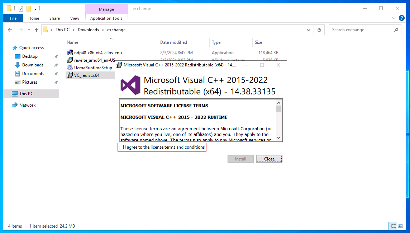
Task: Expand the address bar history dropdown
Action: tap(309, 30)
